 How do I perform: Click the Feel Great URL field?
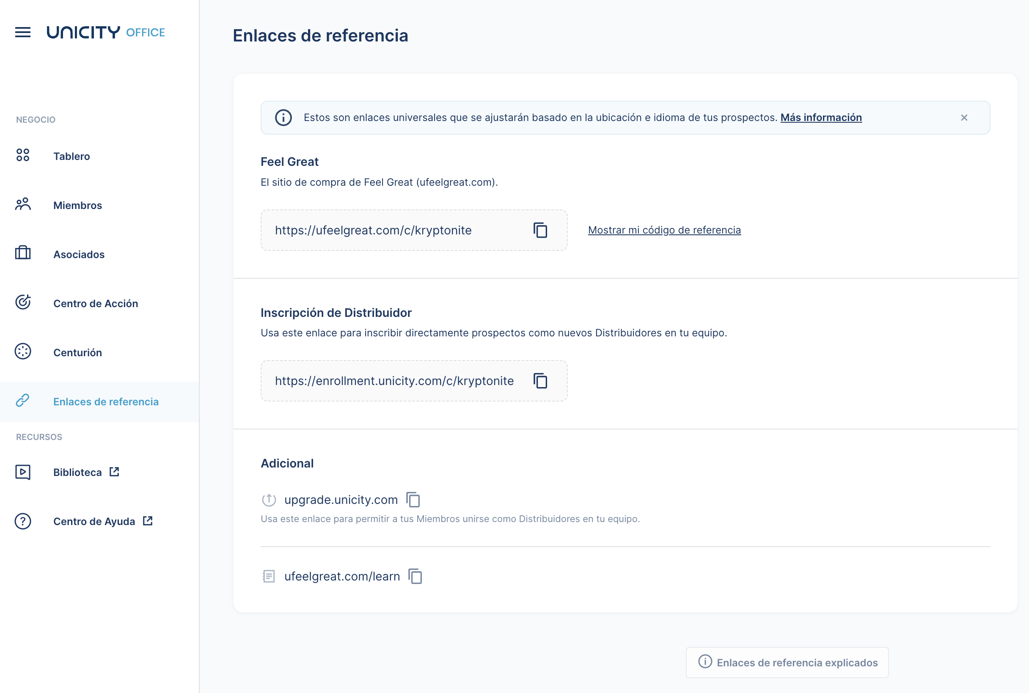pyautogui.click(x=414, y=230)
